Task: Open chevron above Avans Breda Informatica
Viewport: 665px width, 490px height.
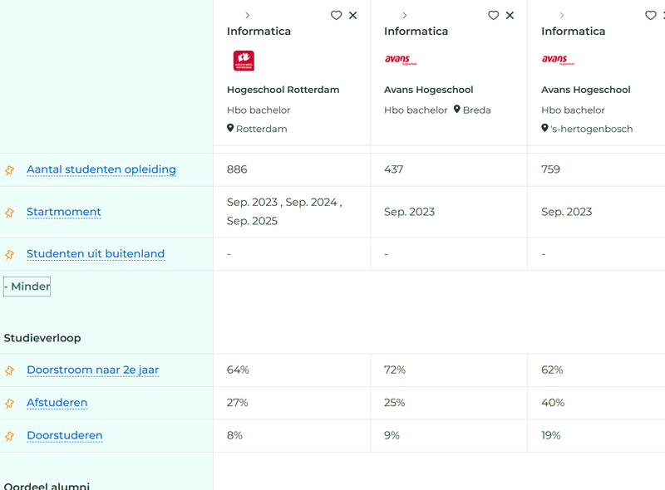Action: click(x=405, y=16)
